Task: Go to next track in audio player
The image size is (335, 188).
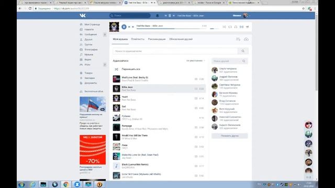Action: (x=133, y=27)
